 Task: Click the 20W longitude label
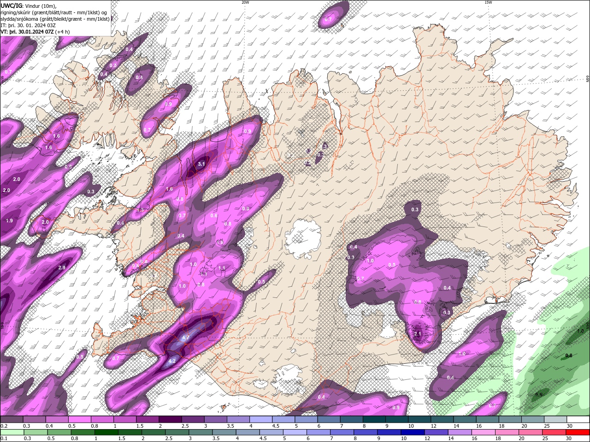pyautogui.click(x=245, y=2)
